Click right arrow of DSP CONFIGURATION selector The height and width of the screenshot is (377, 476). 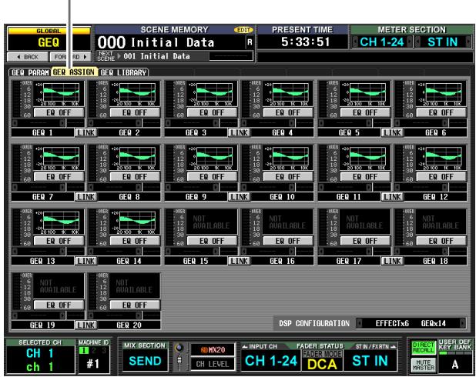(463, 323)
